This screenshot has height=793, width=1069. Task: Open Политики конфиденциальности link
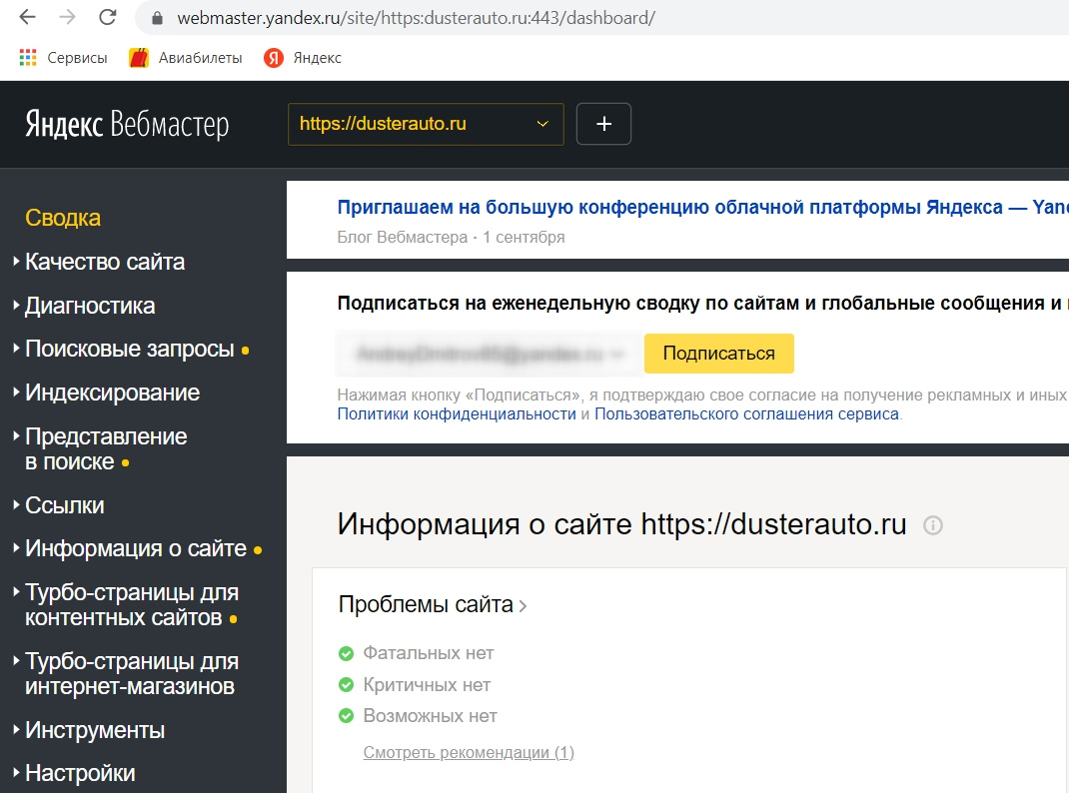click(457, 414)
